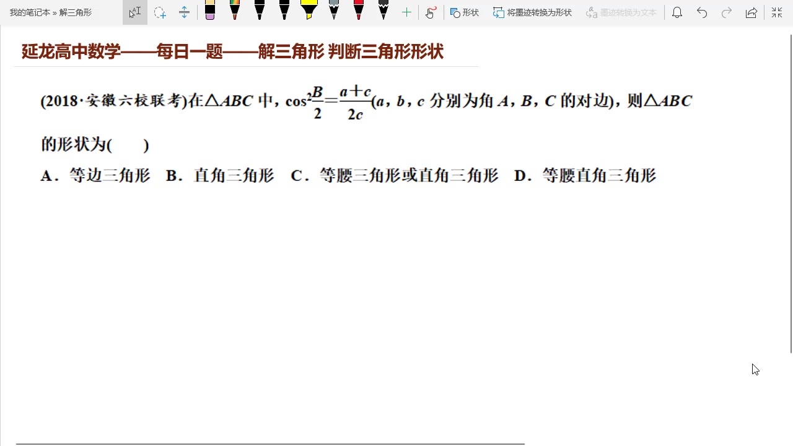Click option C 等腰三角形或直角三角形
This screenshot has width=793, height=446.
click(395, 176)
